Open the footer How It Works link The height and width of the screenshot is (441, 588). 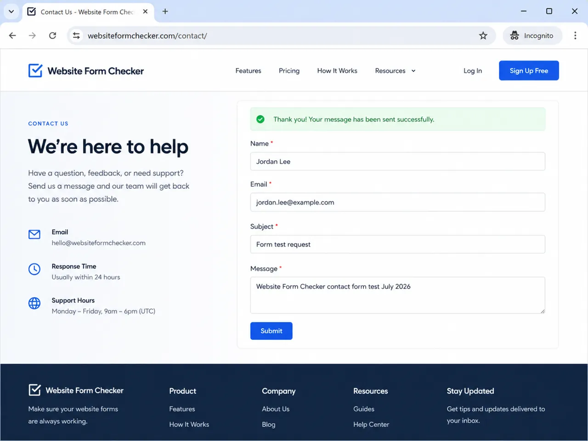(189, 424)
